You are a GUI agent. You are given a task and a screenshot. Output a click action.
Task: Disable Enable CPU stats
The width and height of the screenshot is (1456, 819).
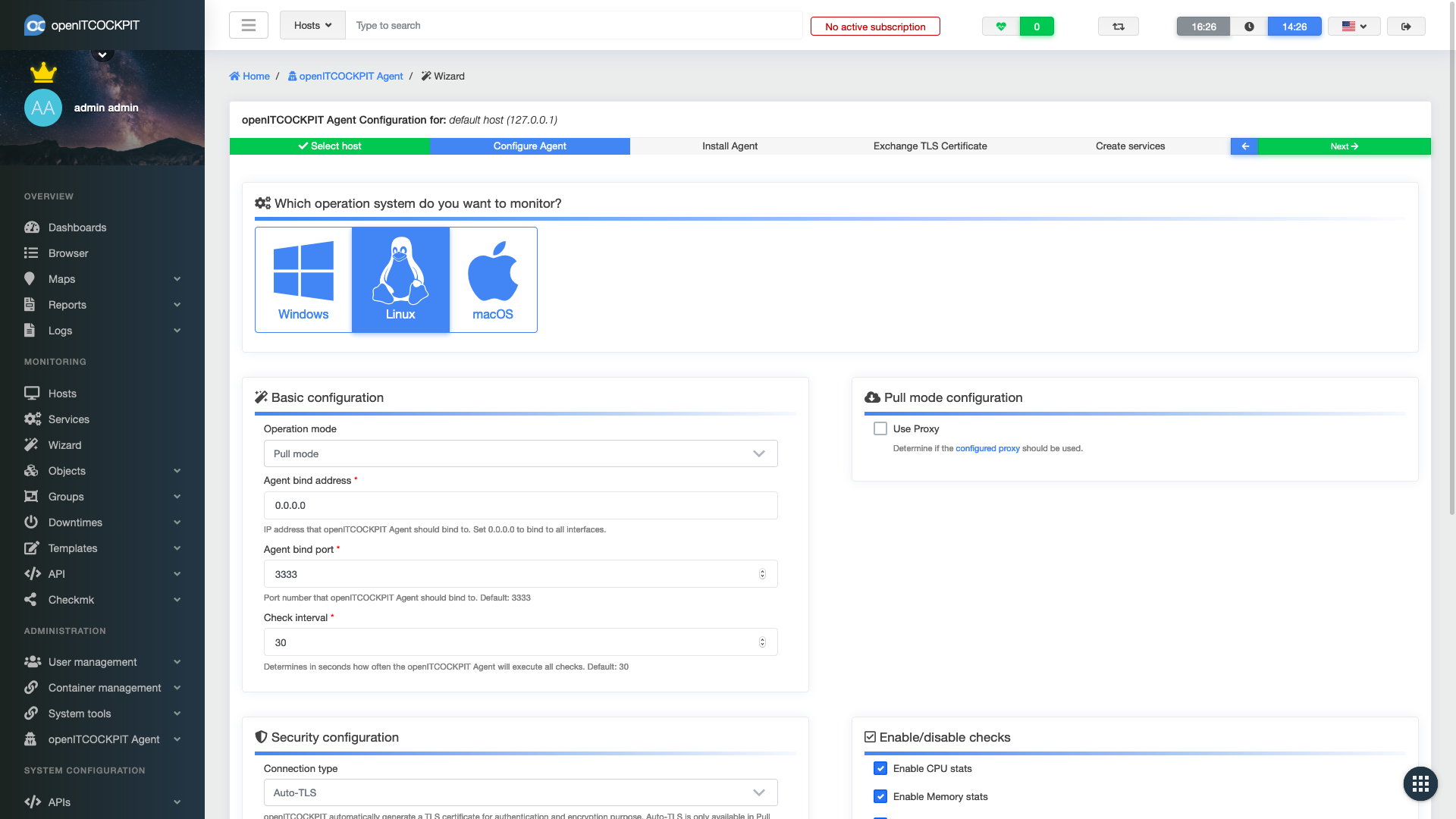[x=880, y=768]
